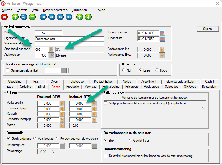
Task: Click the green up arrow toolbar icon
Action: [x=80, y=17]
